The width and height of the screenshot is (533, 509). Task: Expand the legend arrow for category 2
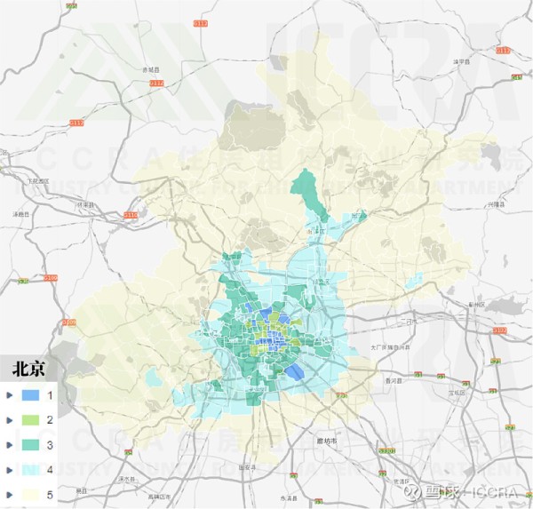coord(9,418)
